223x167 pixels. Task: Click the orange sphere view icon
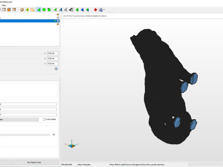[x=22, y=10]
